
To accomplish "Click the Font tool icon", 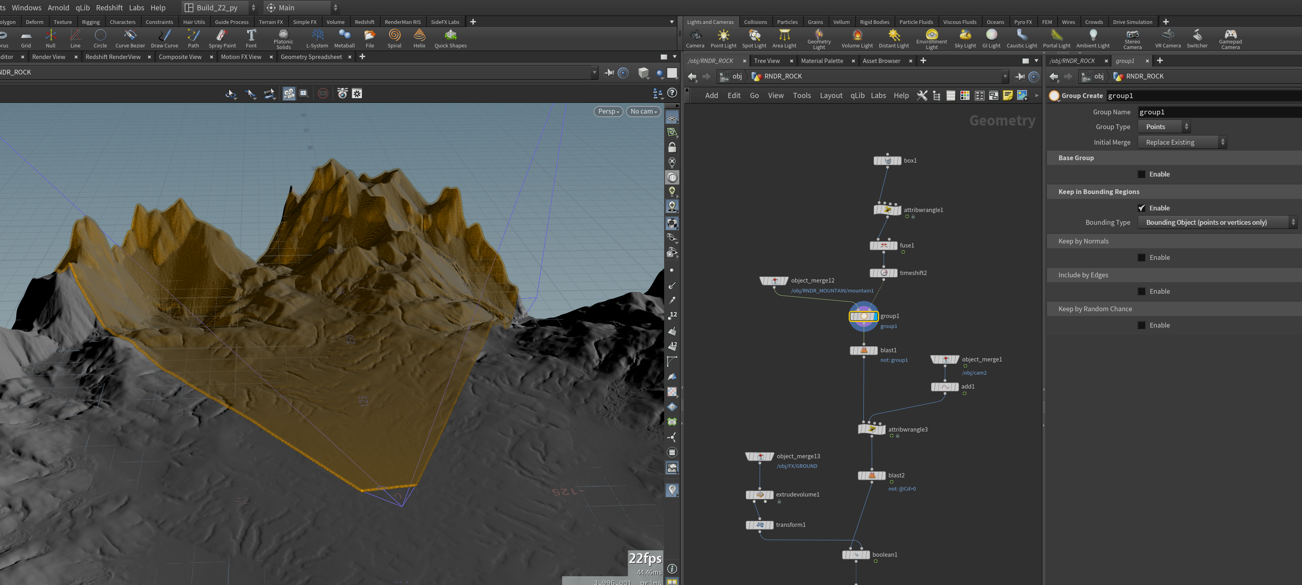I will [x=251, y=38].
